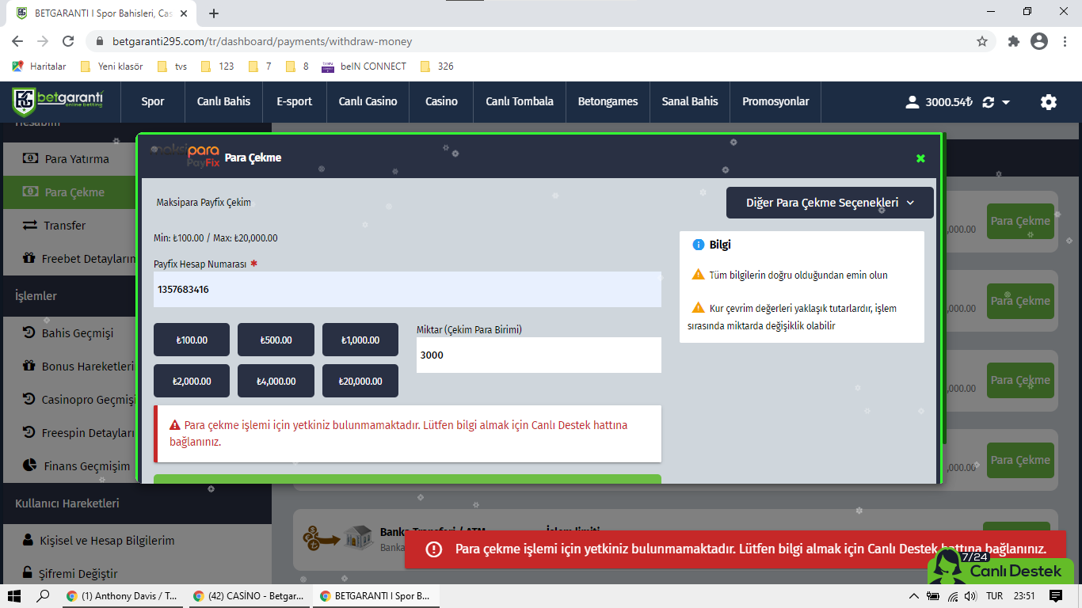Open the Haritalar bookmark
Screen dimensions: 1082x608
40,66
